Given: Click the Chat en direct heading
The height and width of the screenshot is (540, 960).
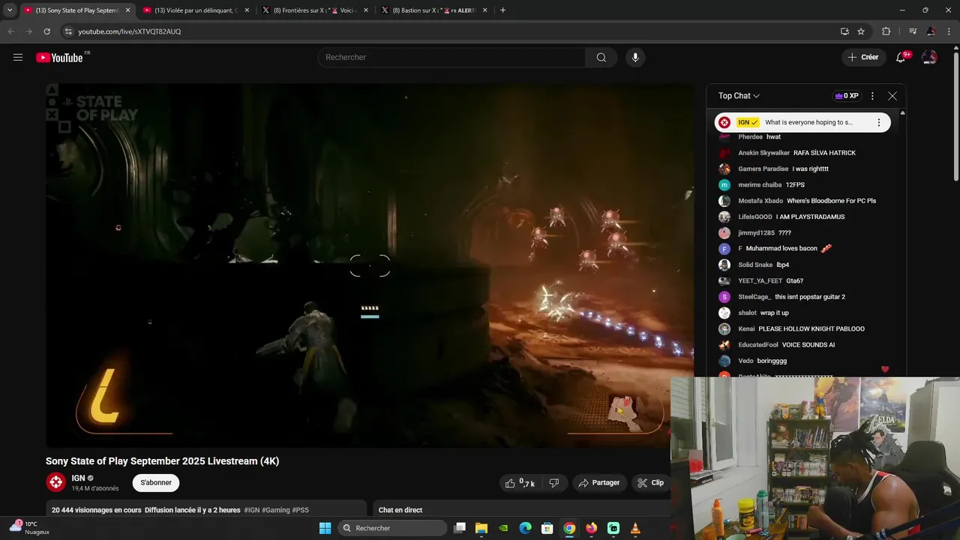Looking at the screenshot, I should pyautogui.click(x=400, y=510).
